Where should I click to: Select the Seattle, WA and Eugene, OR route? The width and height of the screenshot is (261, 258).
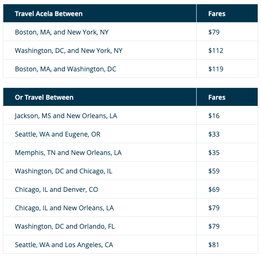click(x=58, y=134)
